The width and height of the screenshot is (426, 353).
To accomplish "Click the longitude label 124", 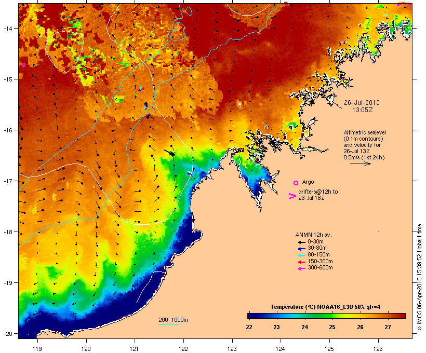I will pos(281,349).
